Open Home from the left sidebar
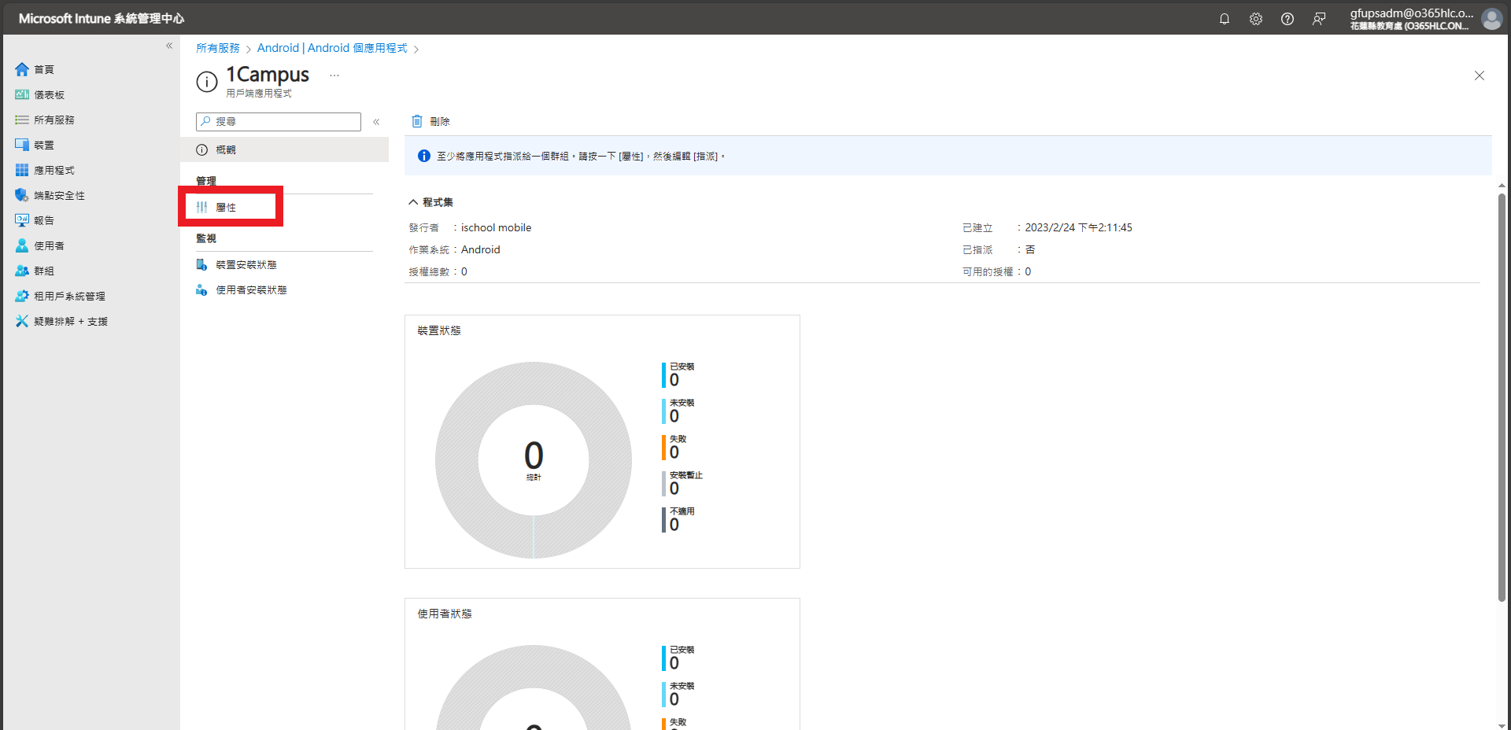 (x=44, y=69)
